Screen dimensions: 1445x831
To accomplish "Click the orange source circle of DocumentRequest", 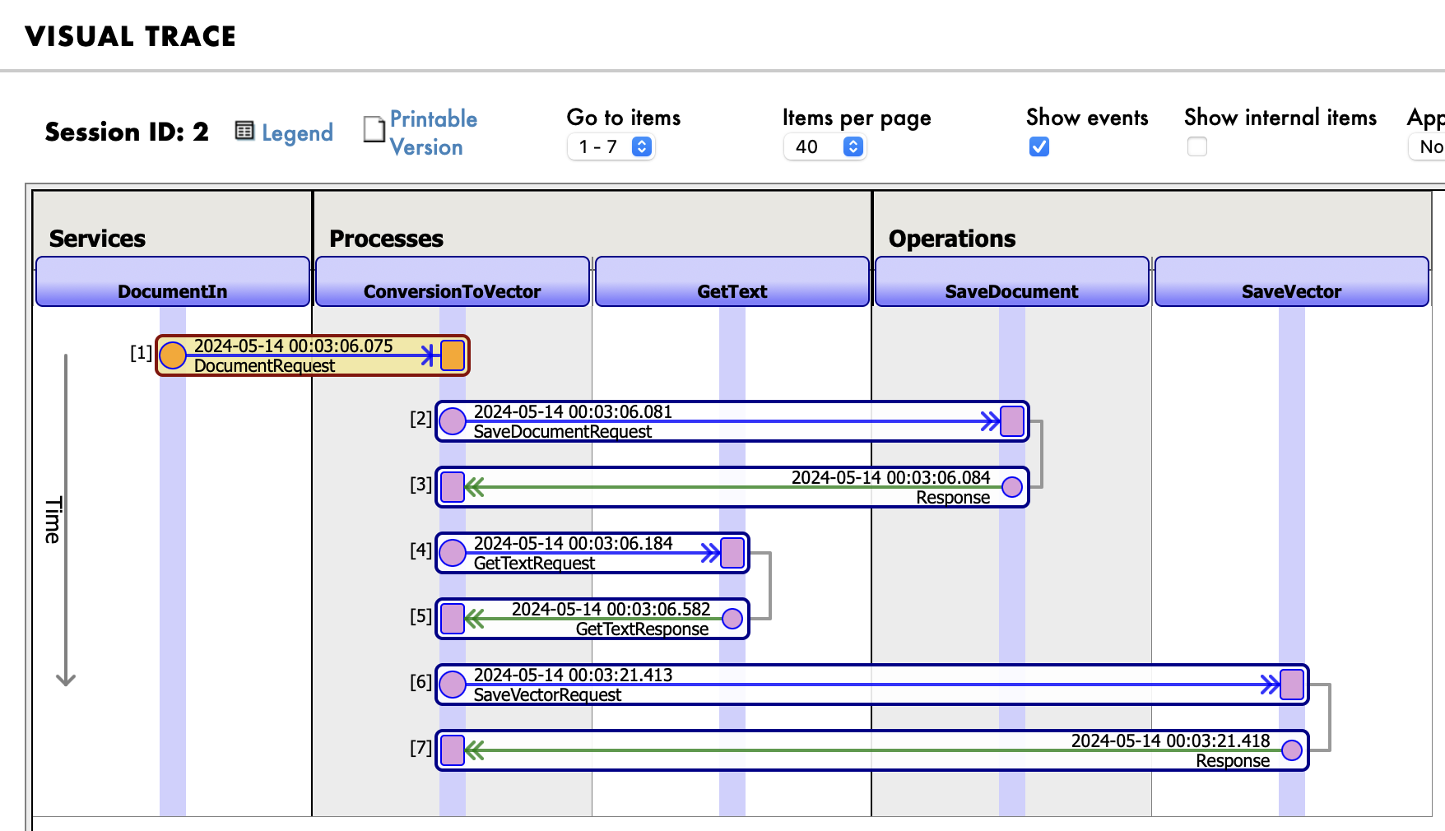I will 173,355.
